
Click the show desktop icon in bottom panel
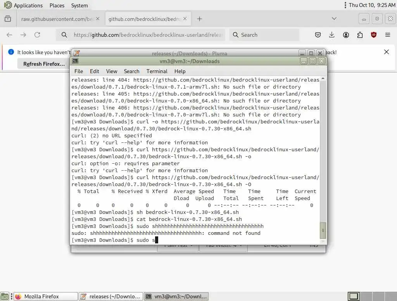5,296
